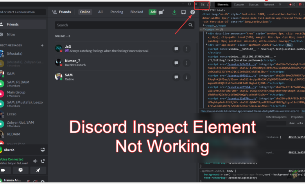Click the red errors count badge
The height and width of the screenshot is (184, 305).
tap(292, 4)
